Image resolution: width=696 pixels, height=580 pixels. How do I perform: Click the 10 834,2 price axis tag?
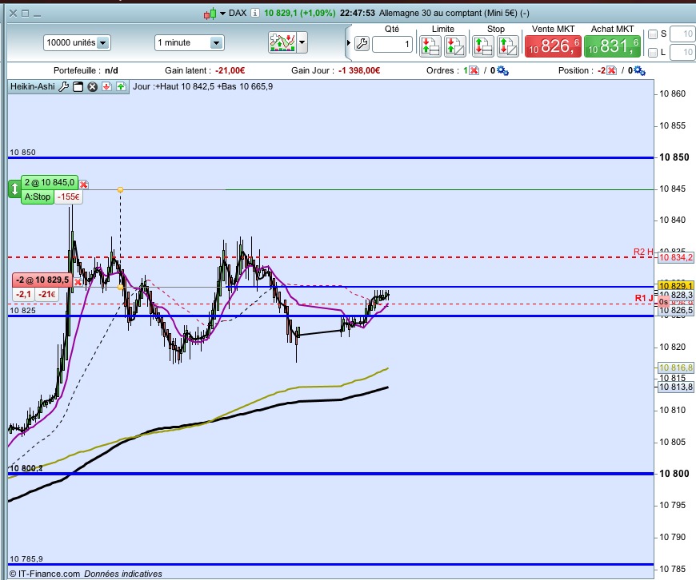(675, 257)
